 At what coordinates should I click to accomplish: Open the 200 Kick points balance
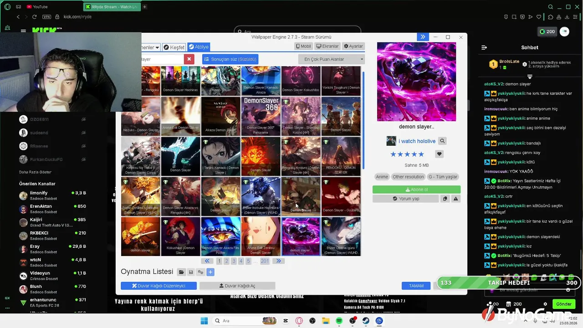(x=547, y=31)
